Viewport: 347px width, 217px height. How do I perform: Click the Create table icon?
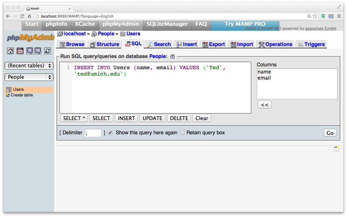[8, 95]
